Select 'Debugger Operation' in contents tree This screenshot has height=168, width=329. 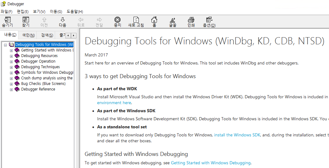[x=38, y=61]
